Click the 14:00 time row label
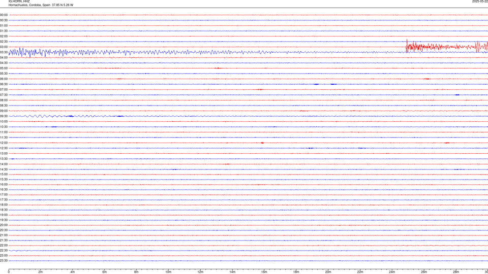The image size is (488, 274). [x=4, y=164]
